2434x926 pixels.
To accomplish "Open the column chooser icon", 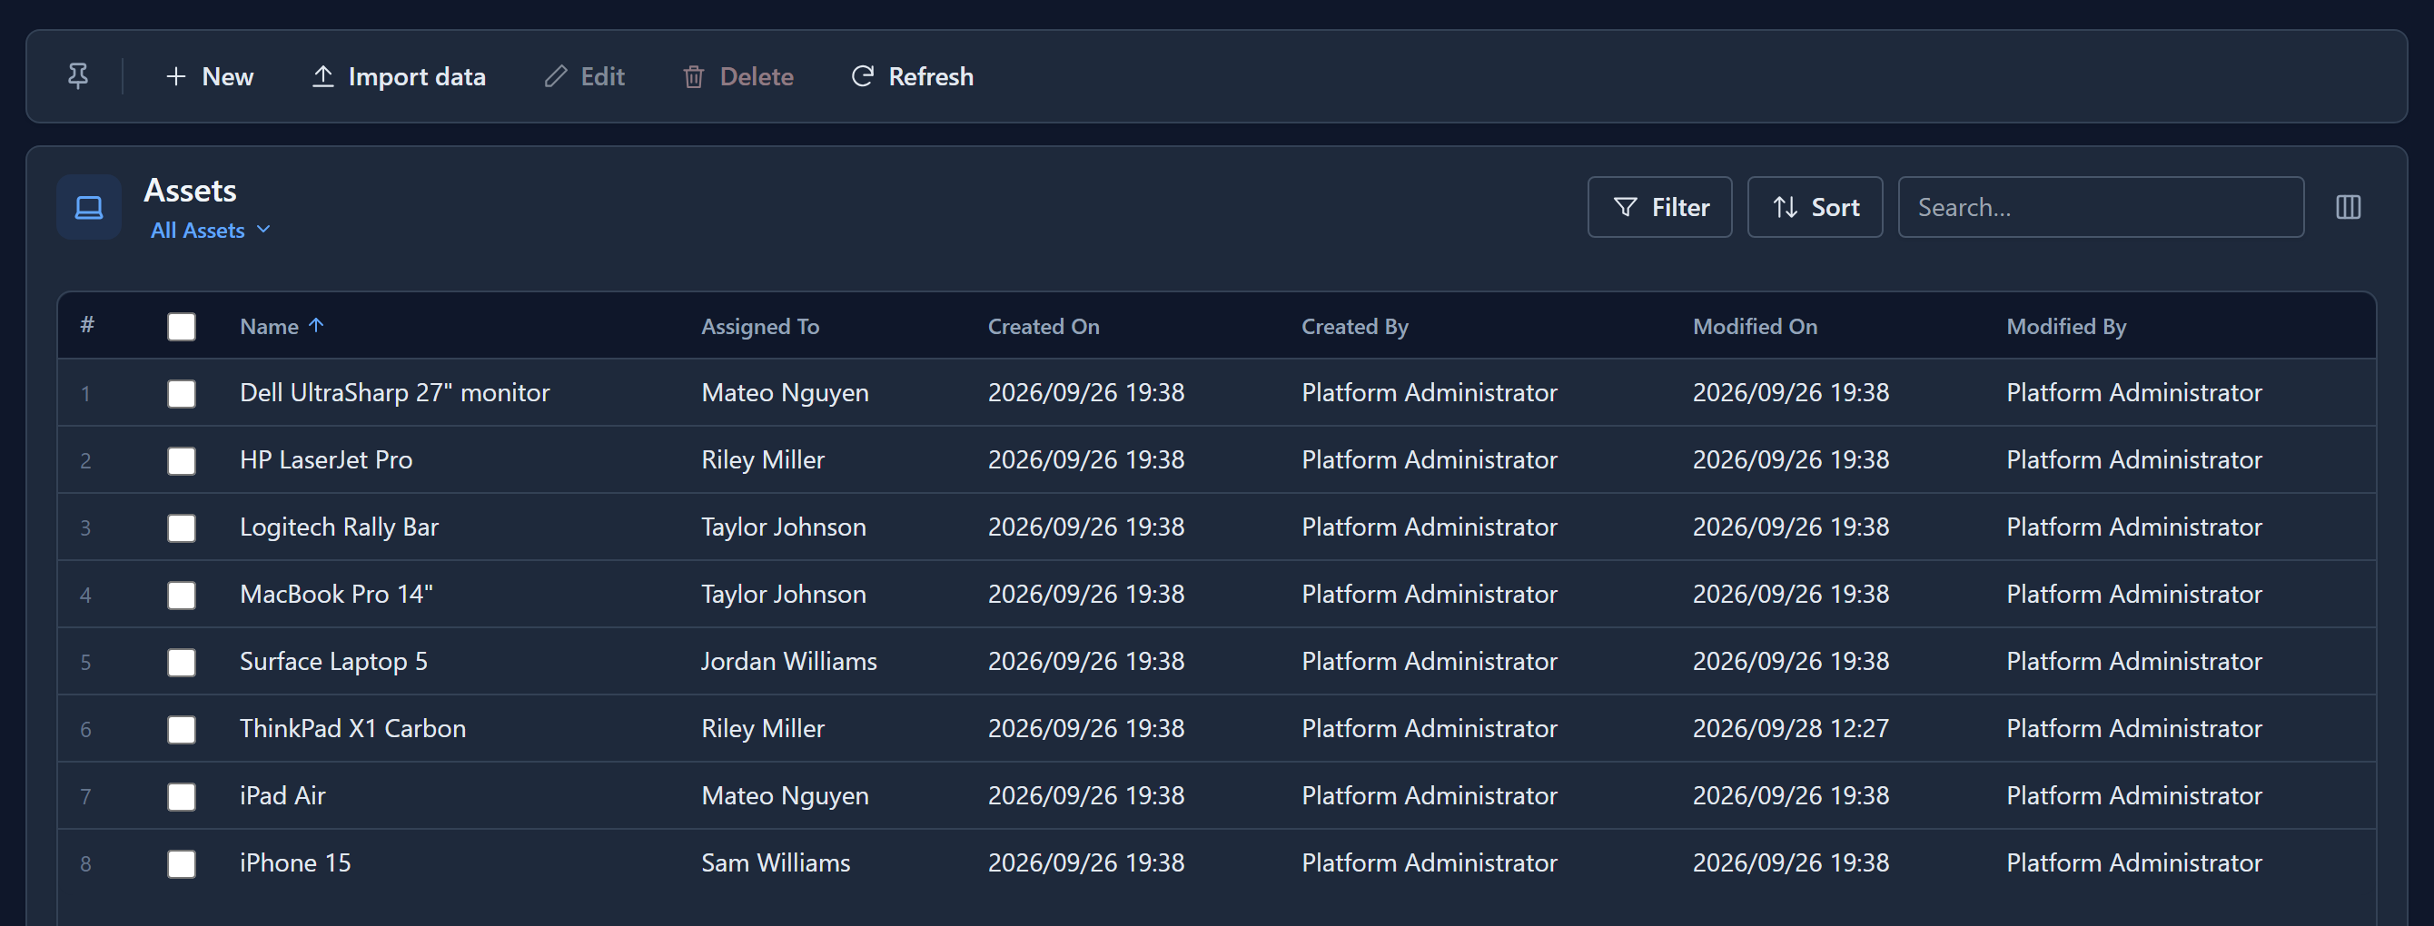I will click(x=2348, y=207).
